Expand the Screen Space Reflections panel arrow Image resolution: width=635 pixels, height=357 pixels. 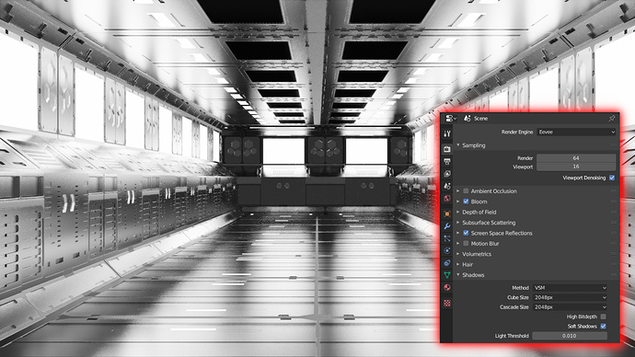[x=458, y=233]
